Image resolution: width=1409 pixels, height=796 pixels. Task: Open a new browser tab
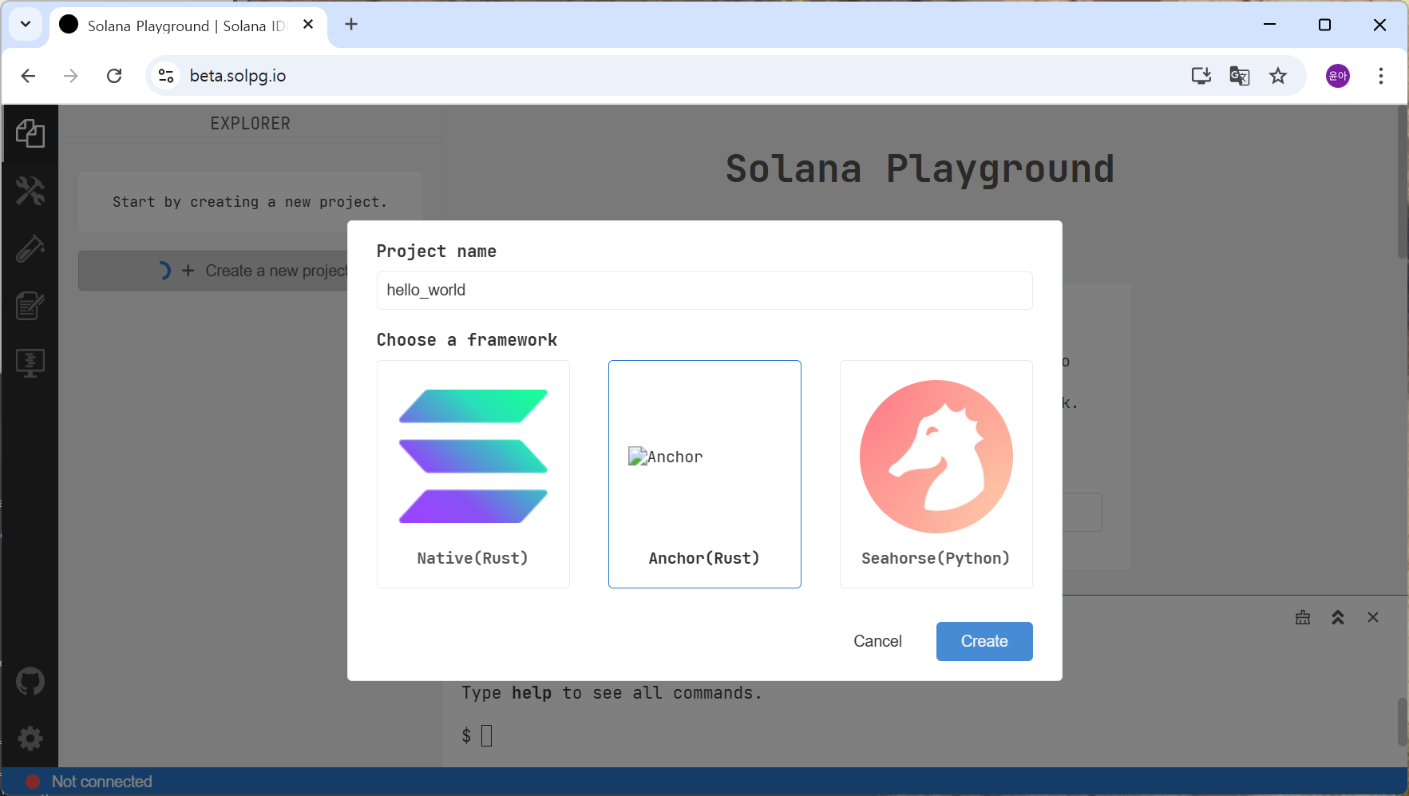pyautogui.click(x=351, y=25)
